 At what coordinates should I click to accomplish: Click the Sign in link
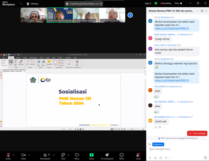(148, 3)
